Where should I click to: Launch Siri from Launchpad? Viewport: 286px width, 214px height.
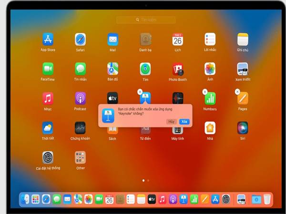click(243, 128)
